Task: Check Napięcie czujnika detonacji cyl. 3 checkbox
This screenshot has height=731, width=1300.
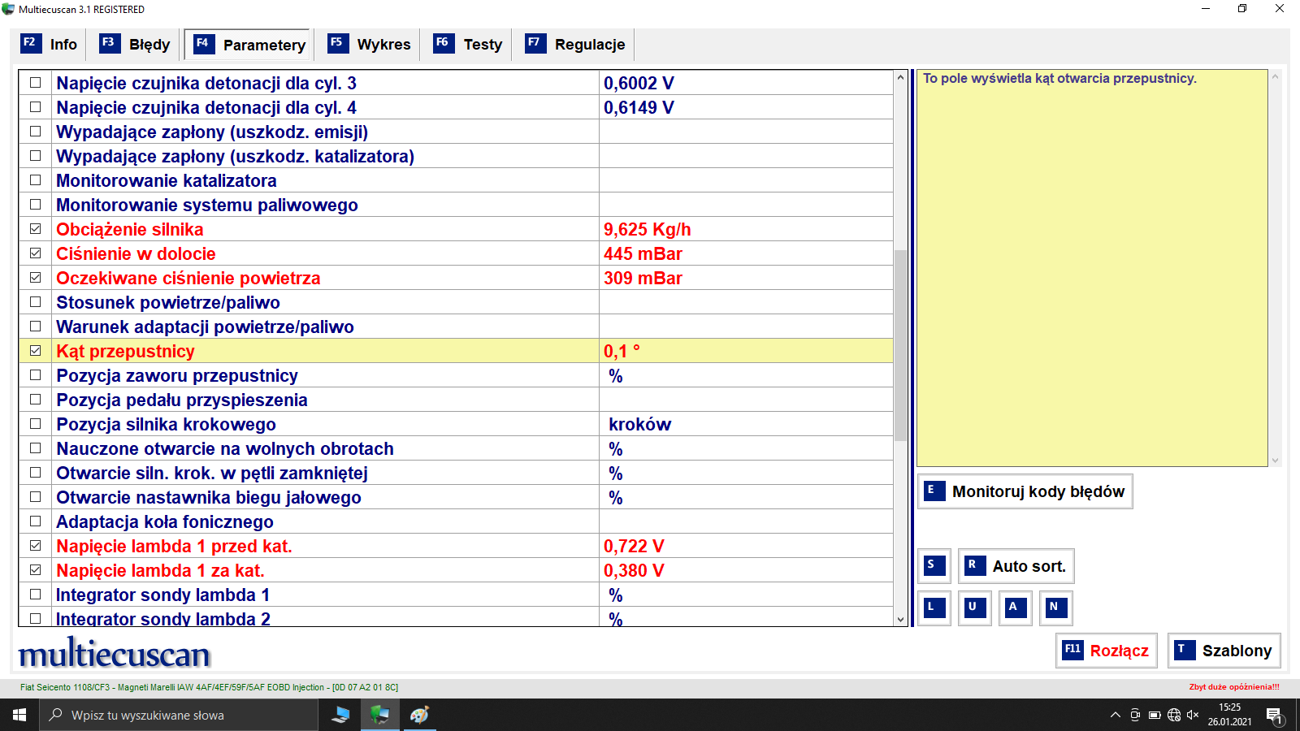Action: pos(36,83)
